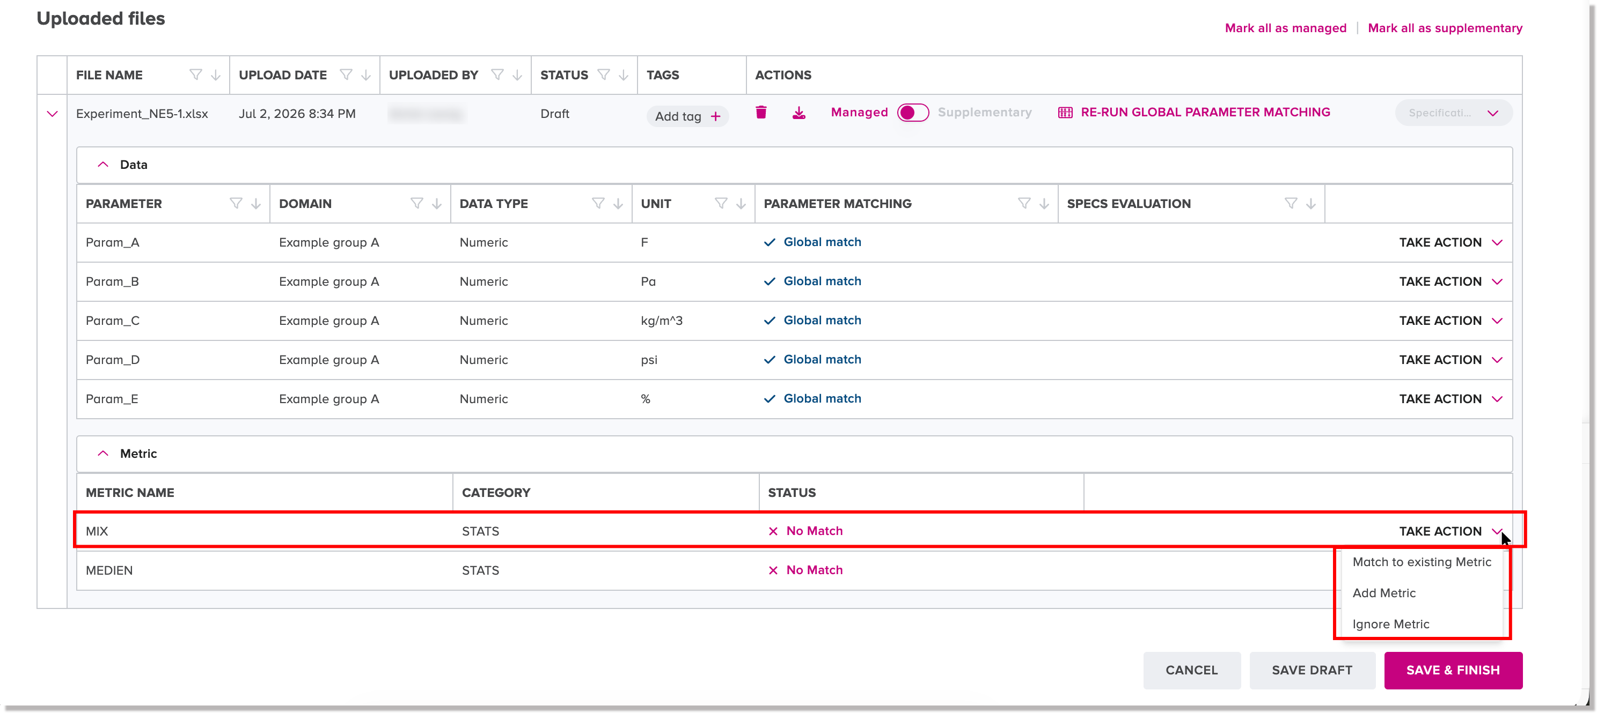Click Mark all as managed
Viewport: 1597px width, 713px height.
tap(1285, 28)
